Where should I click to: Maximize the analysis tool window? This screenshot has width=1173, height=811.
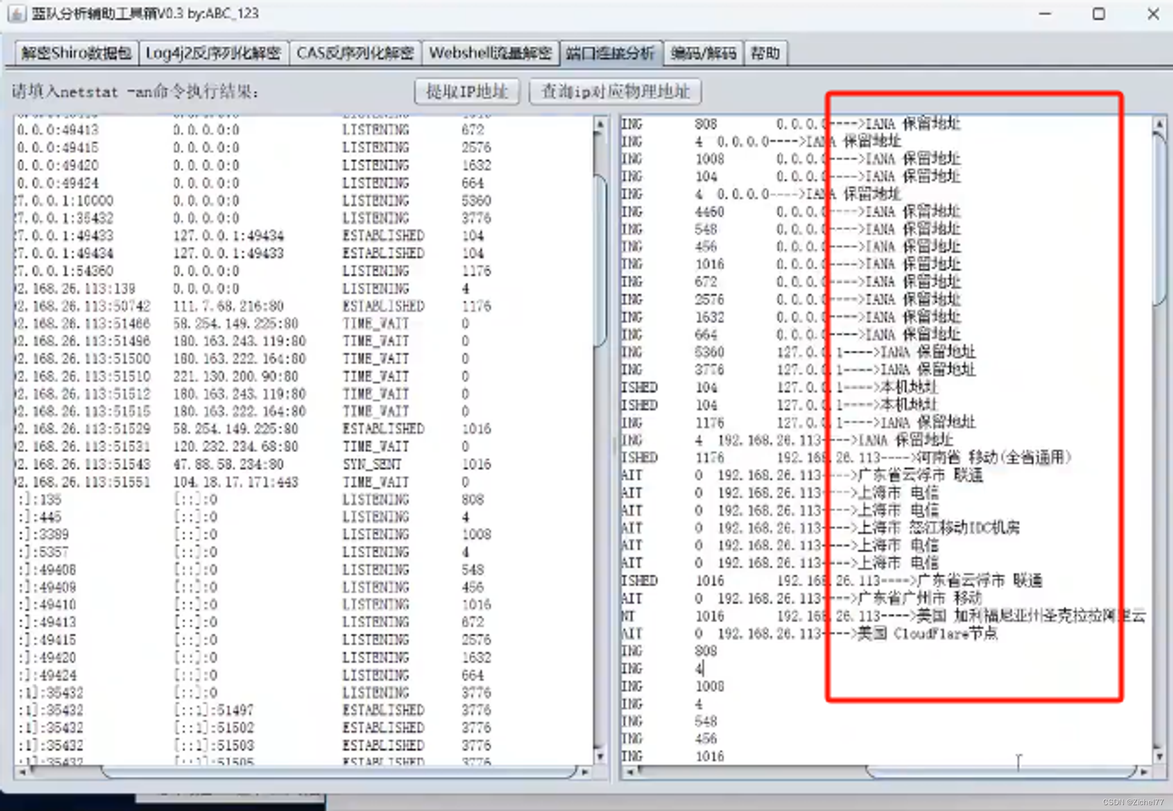pyautogui.click(x=1099, y=13)
